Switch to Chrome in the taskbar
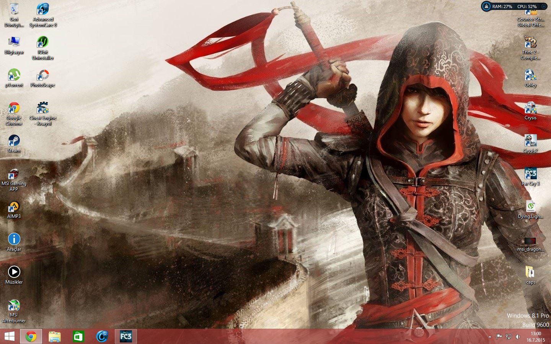Image resolution: width=551 pixels, height=344 pixels. 31,336
